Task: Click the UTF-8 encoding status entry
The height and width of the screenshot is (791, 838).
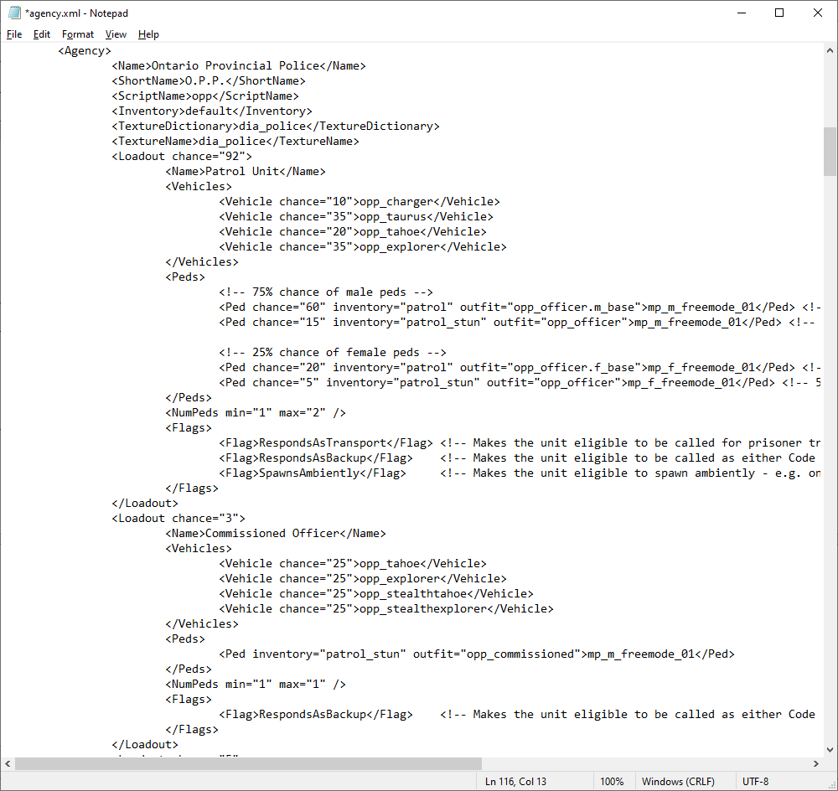Action: point(756,782)
